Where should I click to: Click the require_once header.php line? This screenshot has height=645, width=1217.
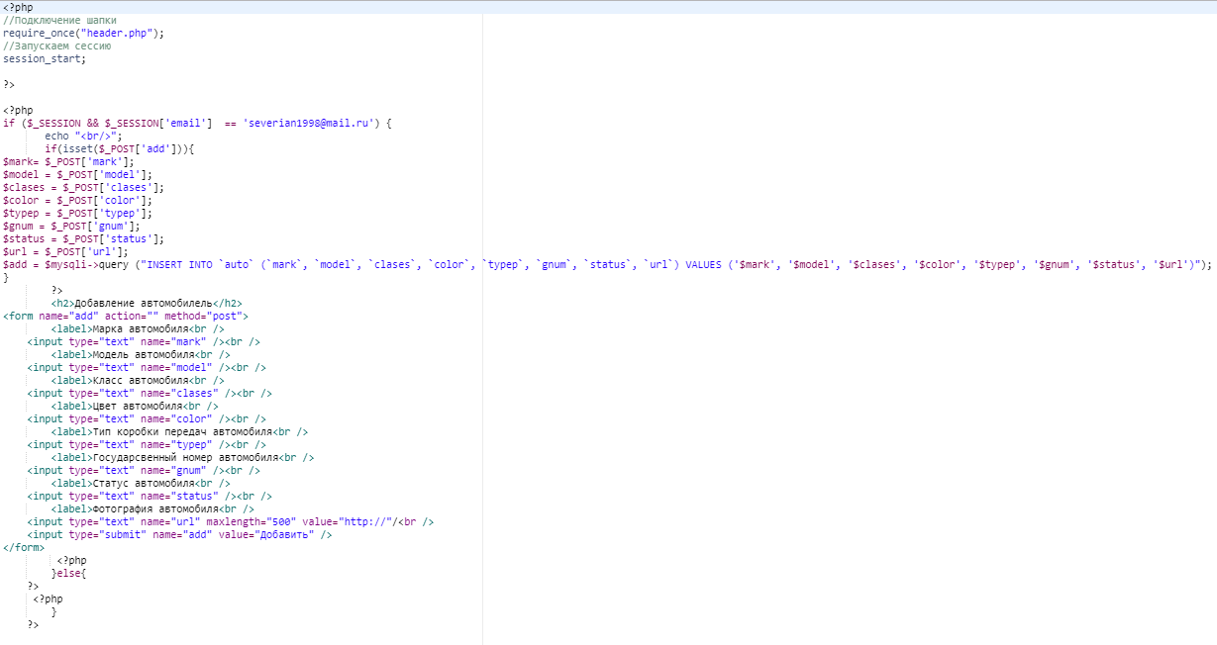tap(83, 33)
